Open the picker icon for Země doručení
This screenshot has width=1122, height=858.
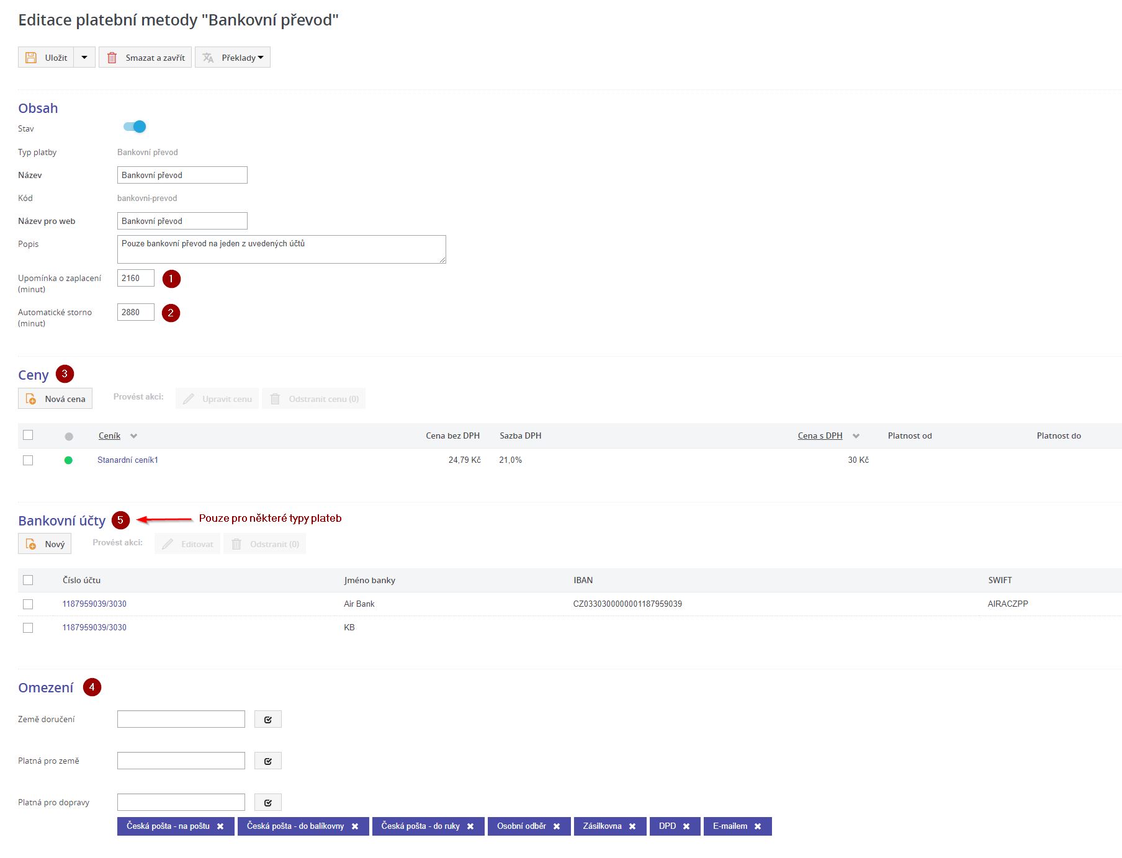coord(268,720)
